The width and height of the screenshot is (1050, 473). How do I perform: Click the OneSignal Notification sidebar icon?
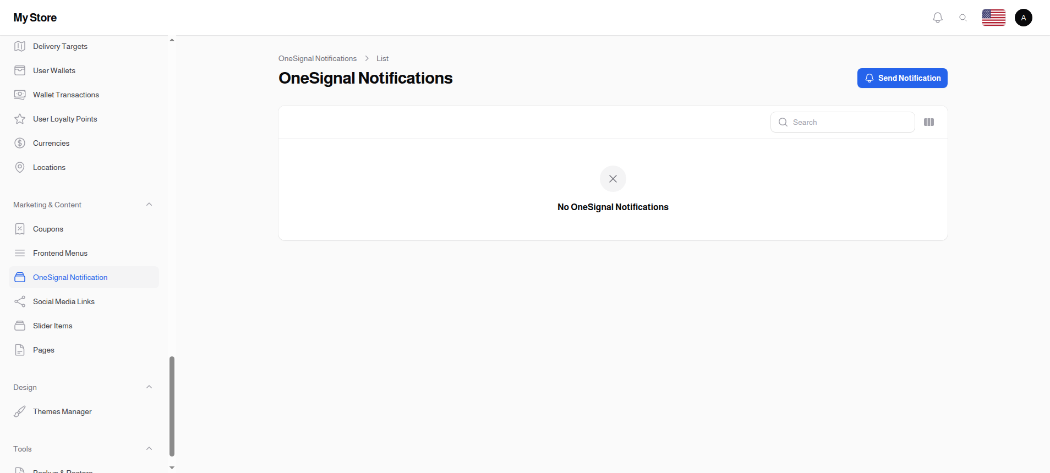20,277
